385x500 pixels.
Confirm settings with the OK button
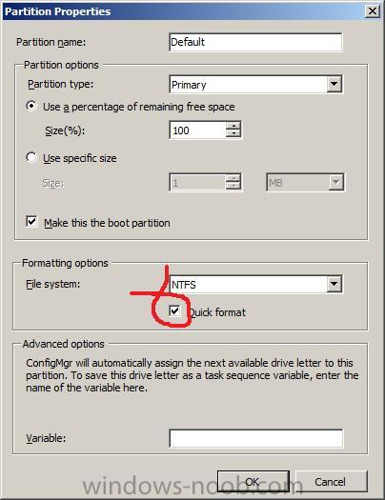coord(253,482)
